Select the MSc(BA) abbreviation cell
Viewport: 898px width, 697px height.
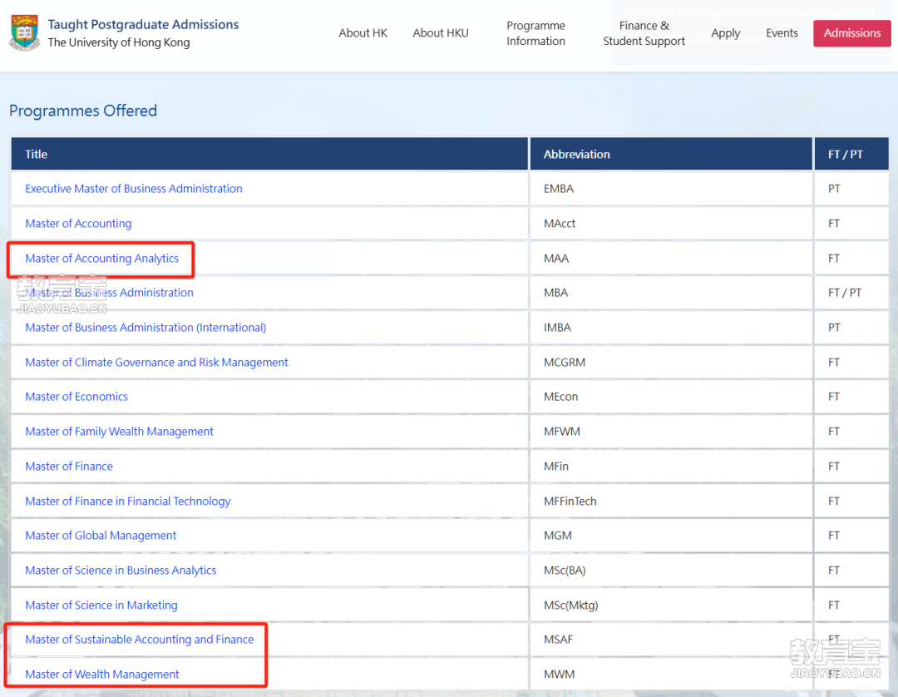(671, 571)
